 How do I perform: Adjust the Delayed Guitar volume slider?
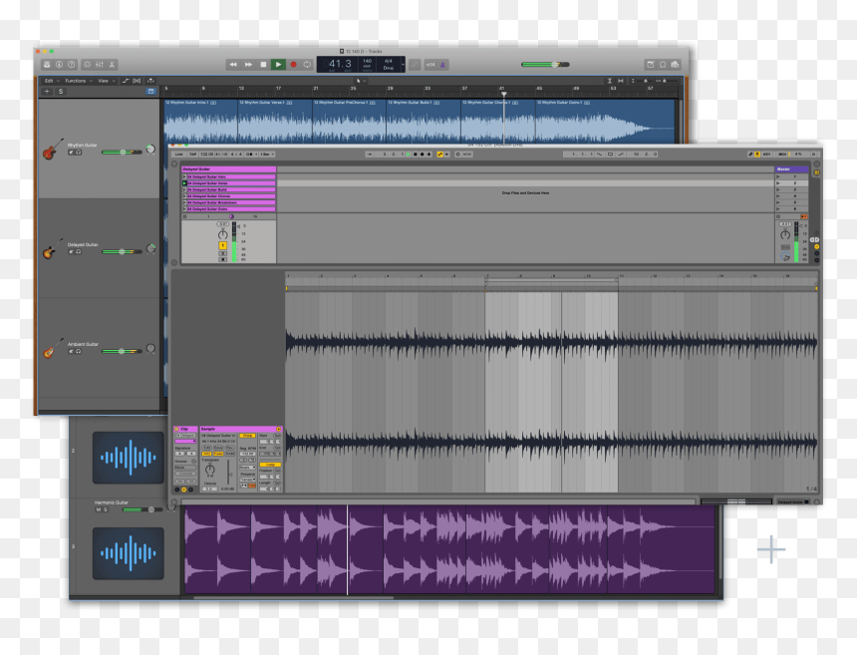(x=122, y=251)
